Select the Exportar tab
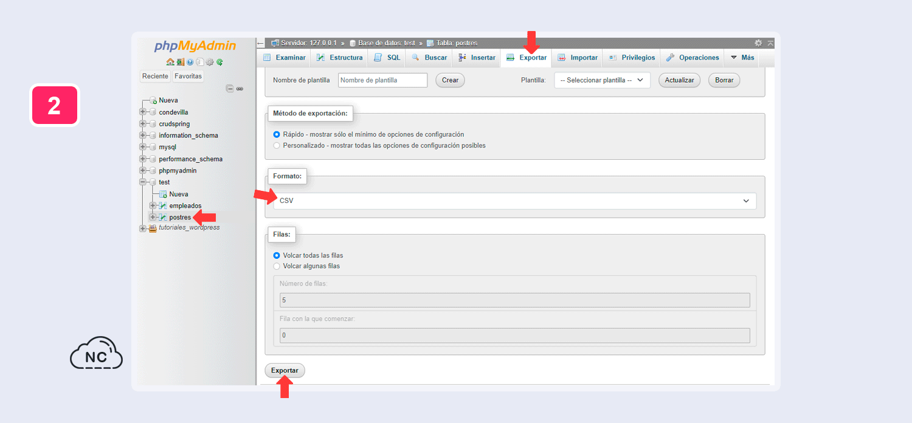Image resolution: width=912 pixels, height=423 pixels. pos(527,58)
